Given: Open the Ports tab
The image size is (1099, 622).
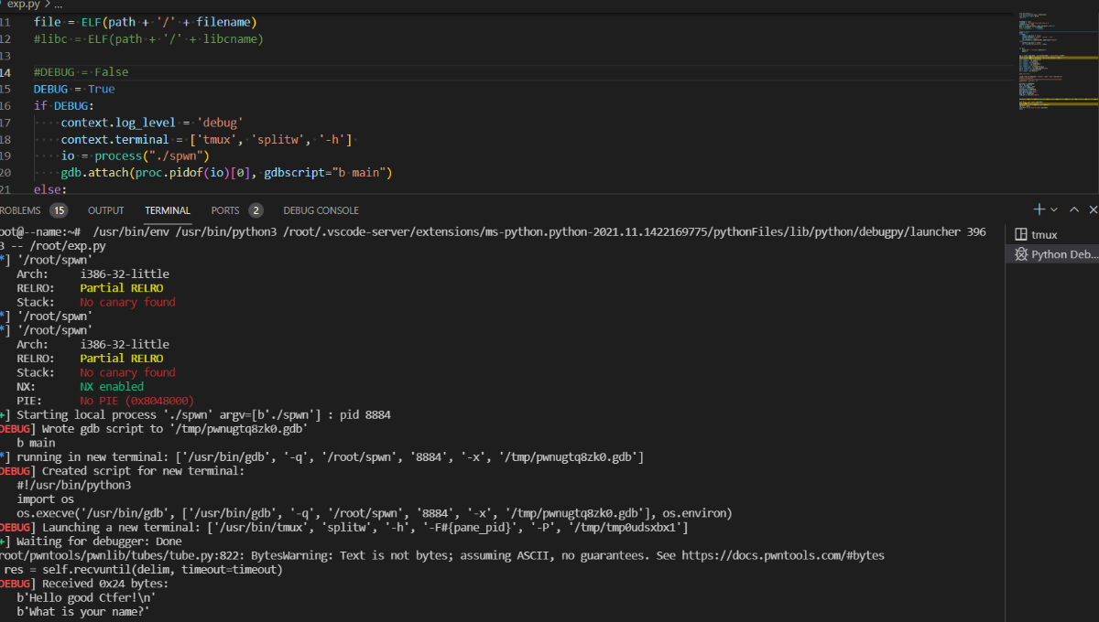Looking at the screenshot, I should tap(225, 210).
